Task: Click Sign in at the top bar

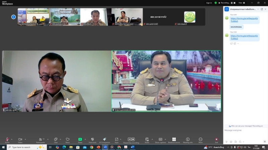Action: point(209,3)
